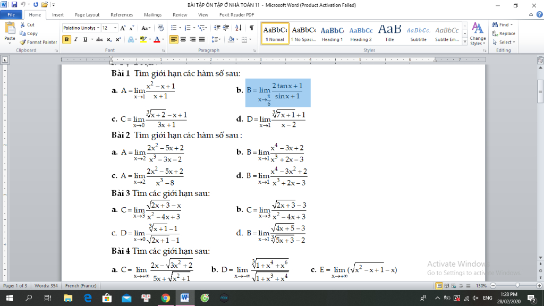Switch to the Review tab
544x306 pixels.
180,15
